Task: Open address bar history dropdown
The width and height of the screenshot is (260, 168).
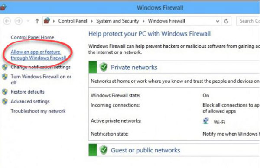Action: (218, 21)
